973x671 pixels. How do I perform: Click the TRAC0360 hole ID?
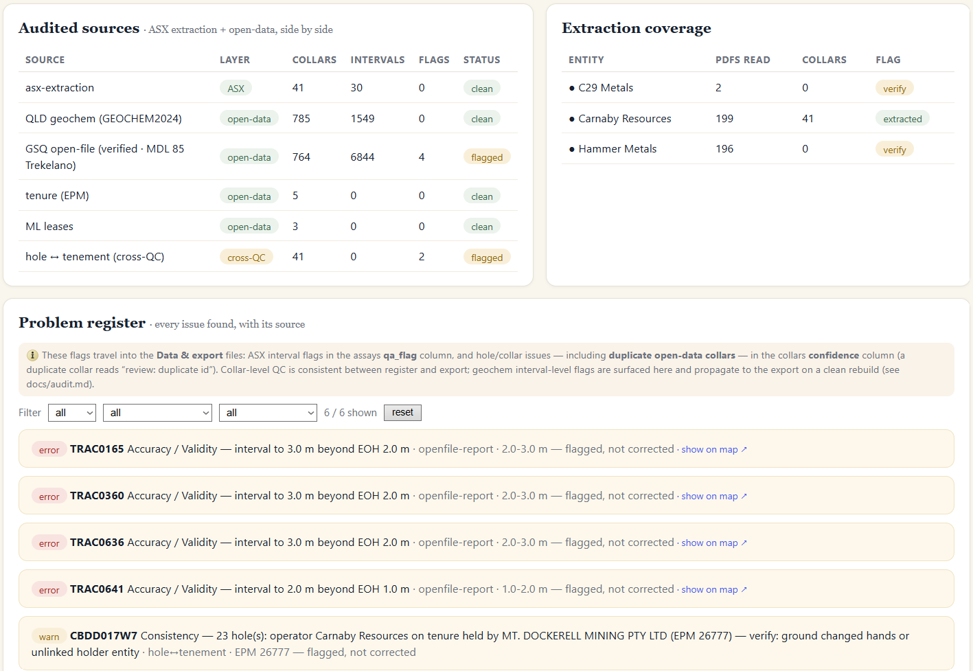pos(97,496)
